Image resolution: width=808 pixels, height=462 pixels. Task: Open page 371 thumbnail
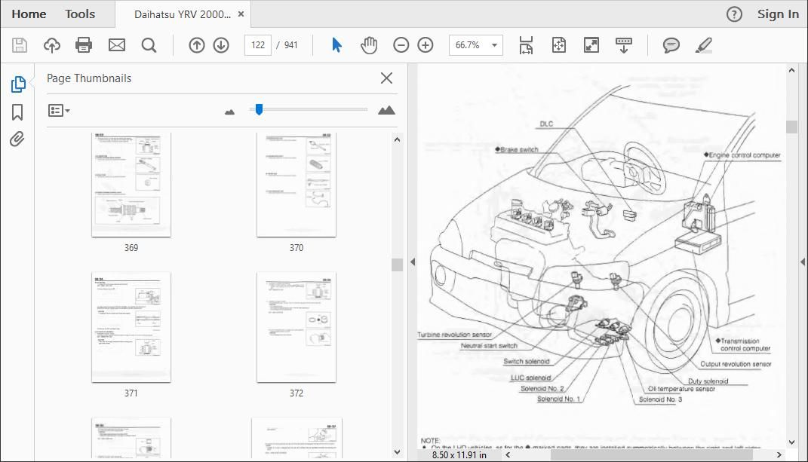[x=131, y=328]
